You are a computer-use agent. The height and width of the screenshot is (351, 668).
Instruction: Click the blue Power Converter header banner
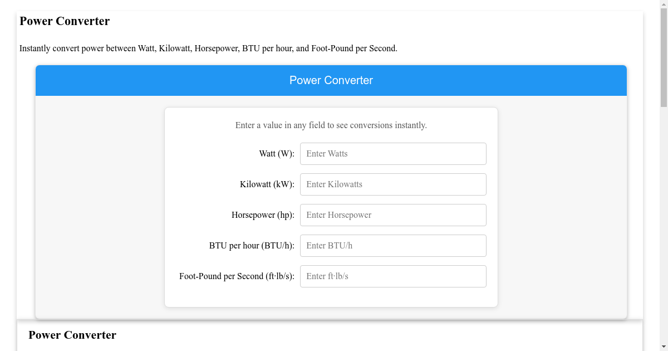coord(331,80)
